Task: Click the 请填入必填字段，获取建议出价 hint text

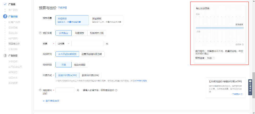Action: point(98,90)
